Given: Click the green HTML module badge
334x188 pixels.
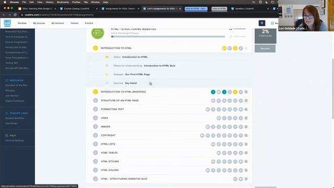Looking at the screenshot, I should 98,33.
